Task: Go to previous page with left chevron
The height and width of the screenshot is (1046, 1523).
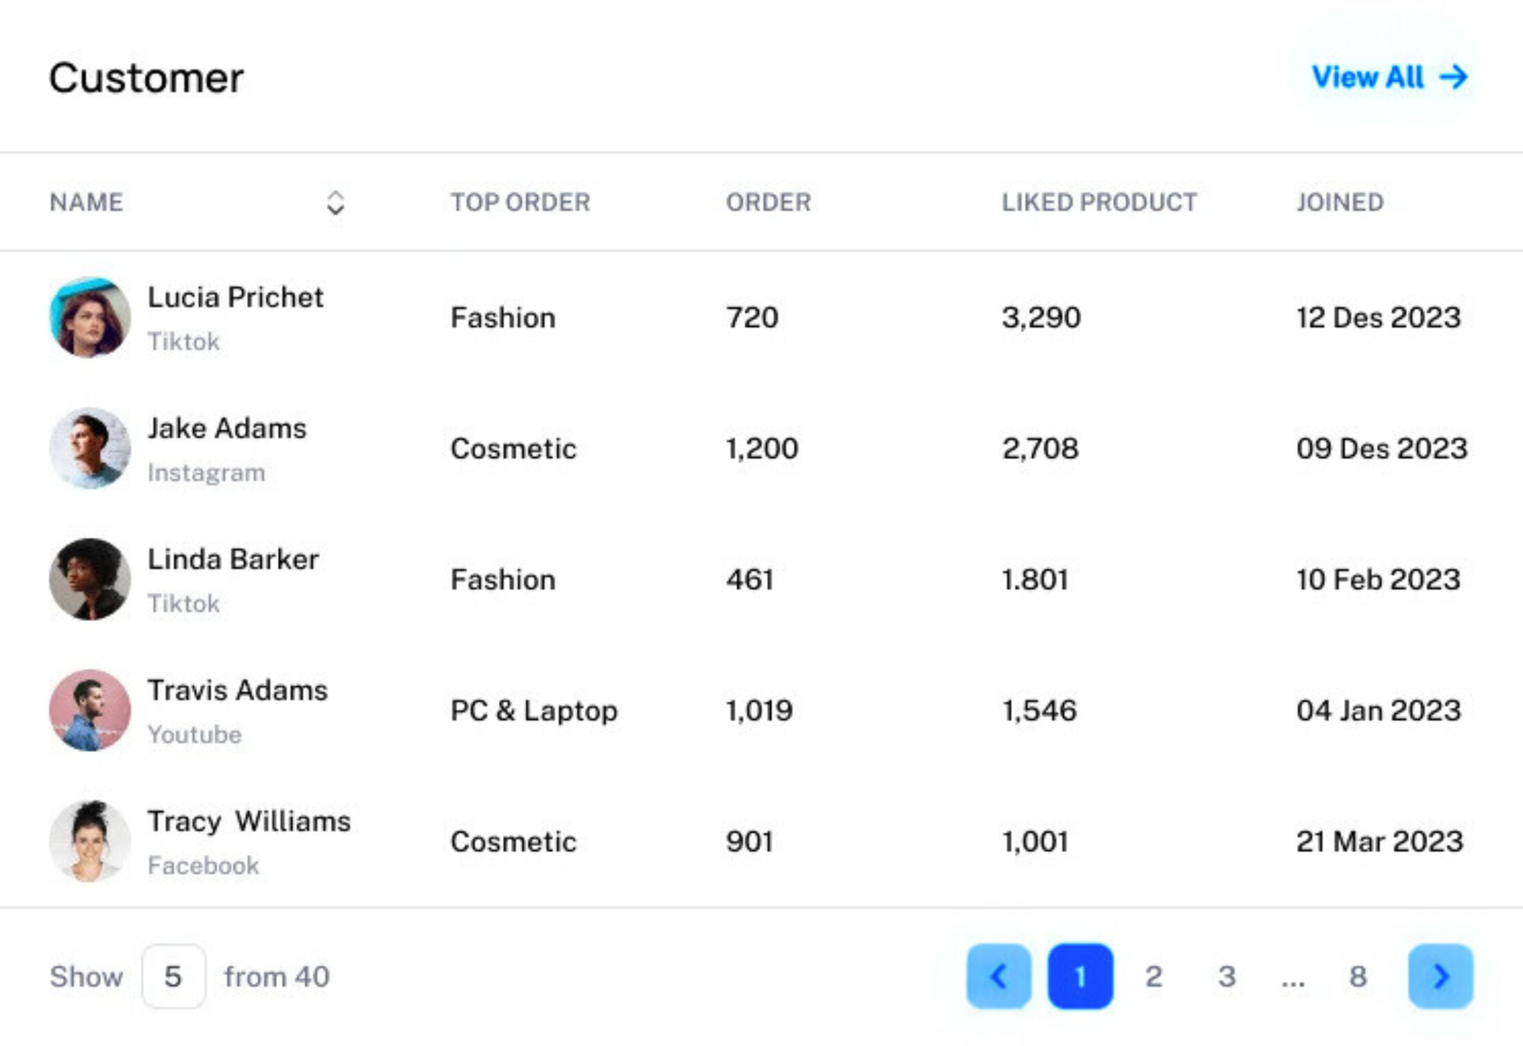Action: tap(999, 976)
